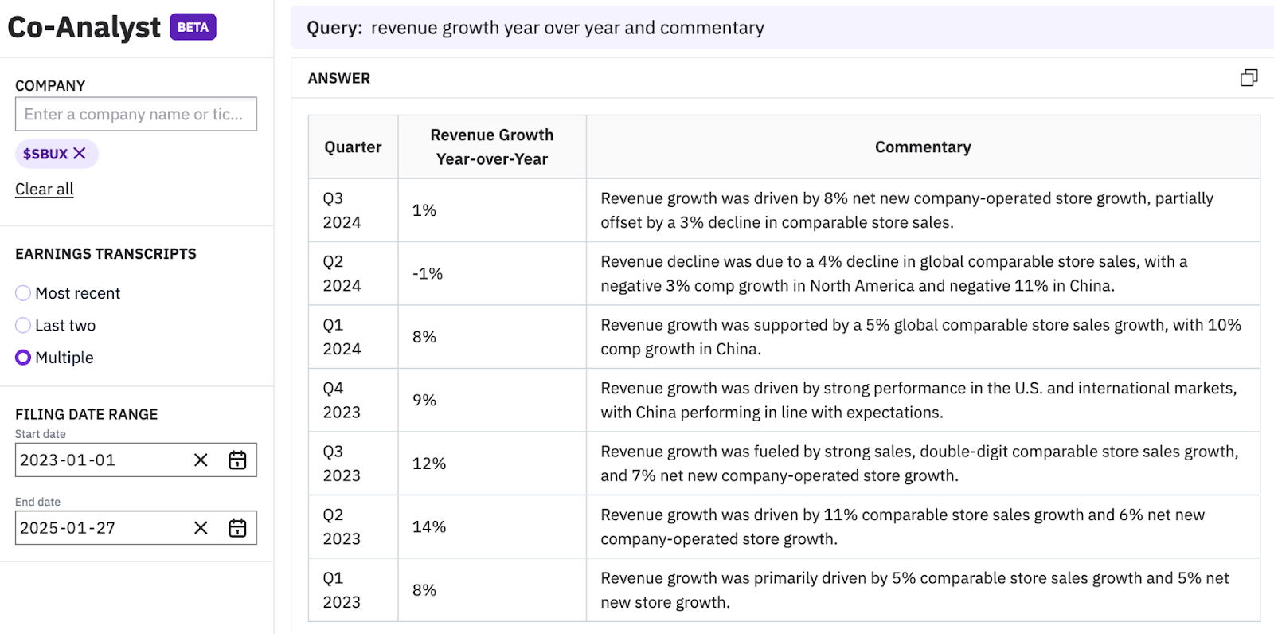
Task: Copy the answer using the copy icon
Action: click(1249, 78)
